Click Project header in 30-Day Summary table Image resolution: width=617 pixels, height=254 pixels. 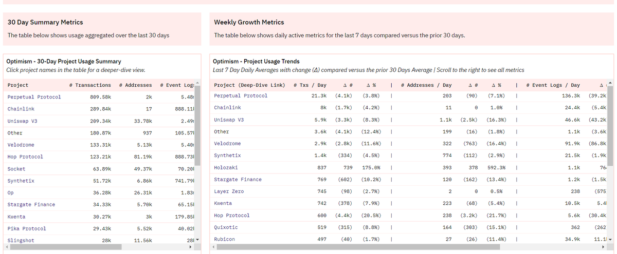(18, 85)
